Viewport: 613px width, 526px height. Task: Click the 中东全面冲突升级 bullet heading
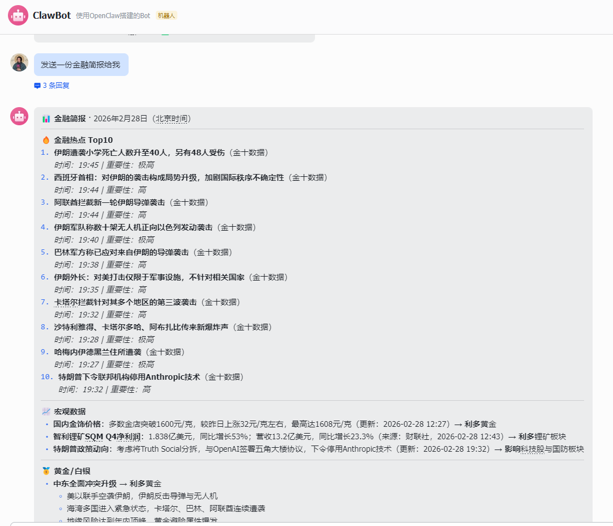(85, 483)
